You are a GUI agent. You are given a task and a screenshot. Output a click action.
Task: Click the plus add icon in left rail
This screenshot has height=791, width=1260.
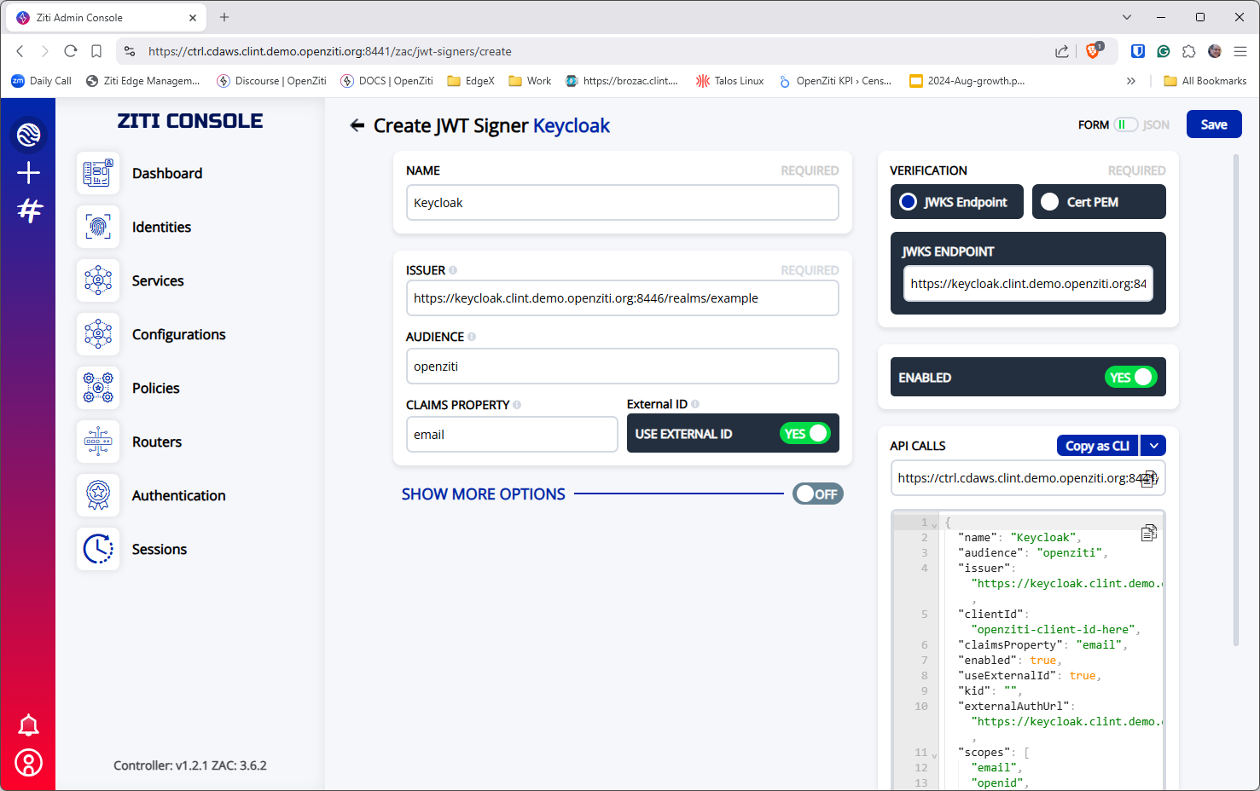(28, 173)
